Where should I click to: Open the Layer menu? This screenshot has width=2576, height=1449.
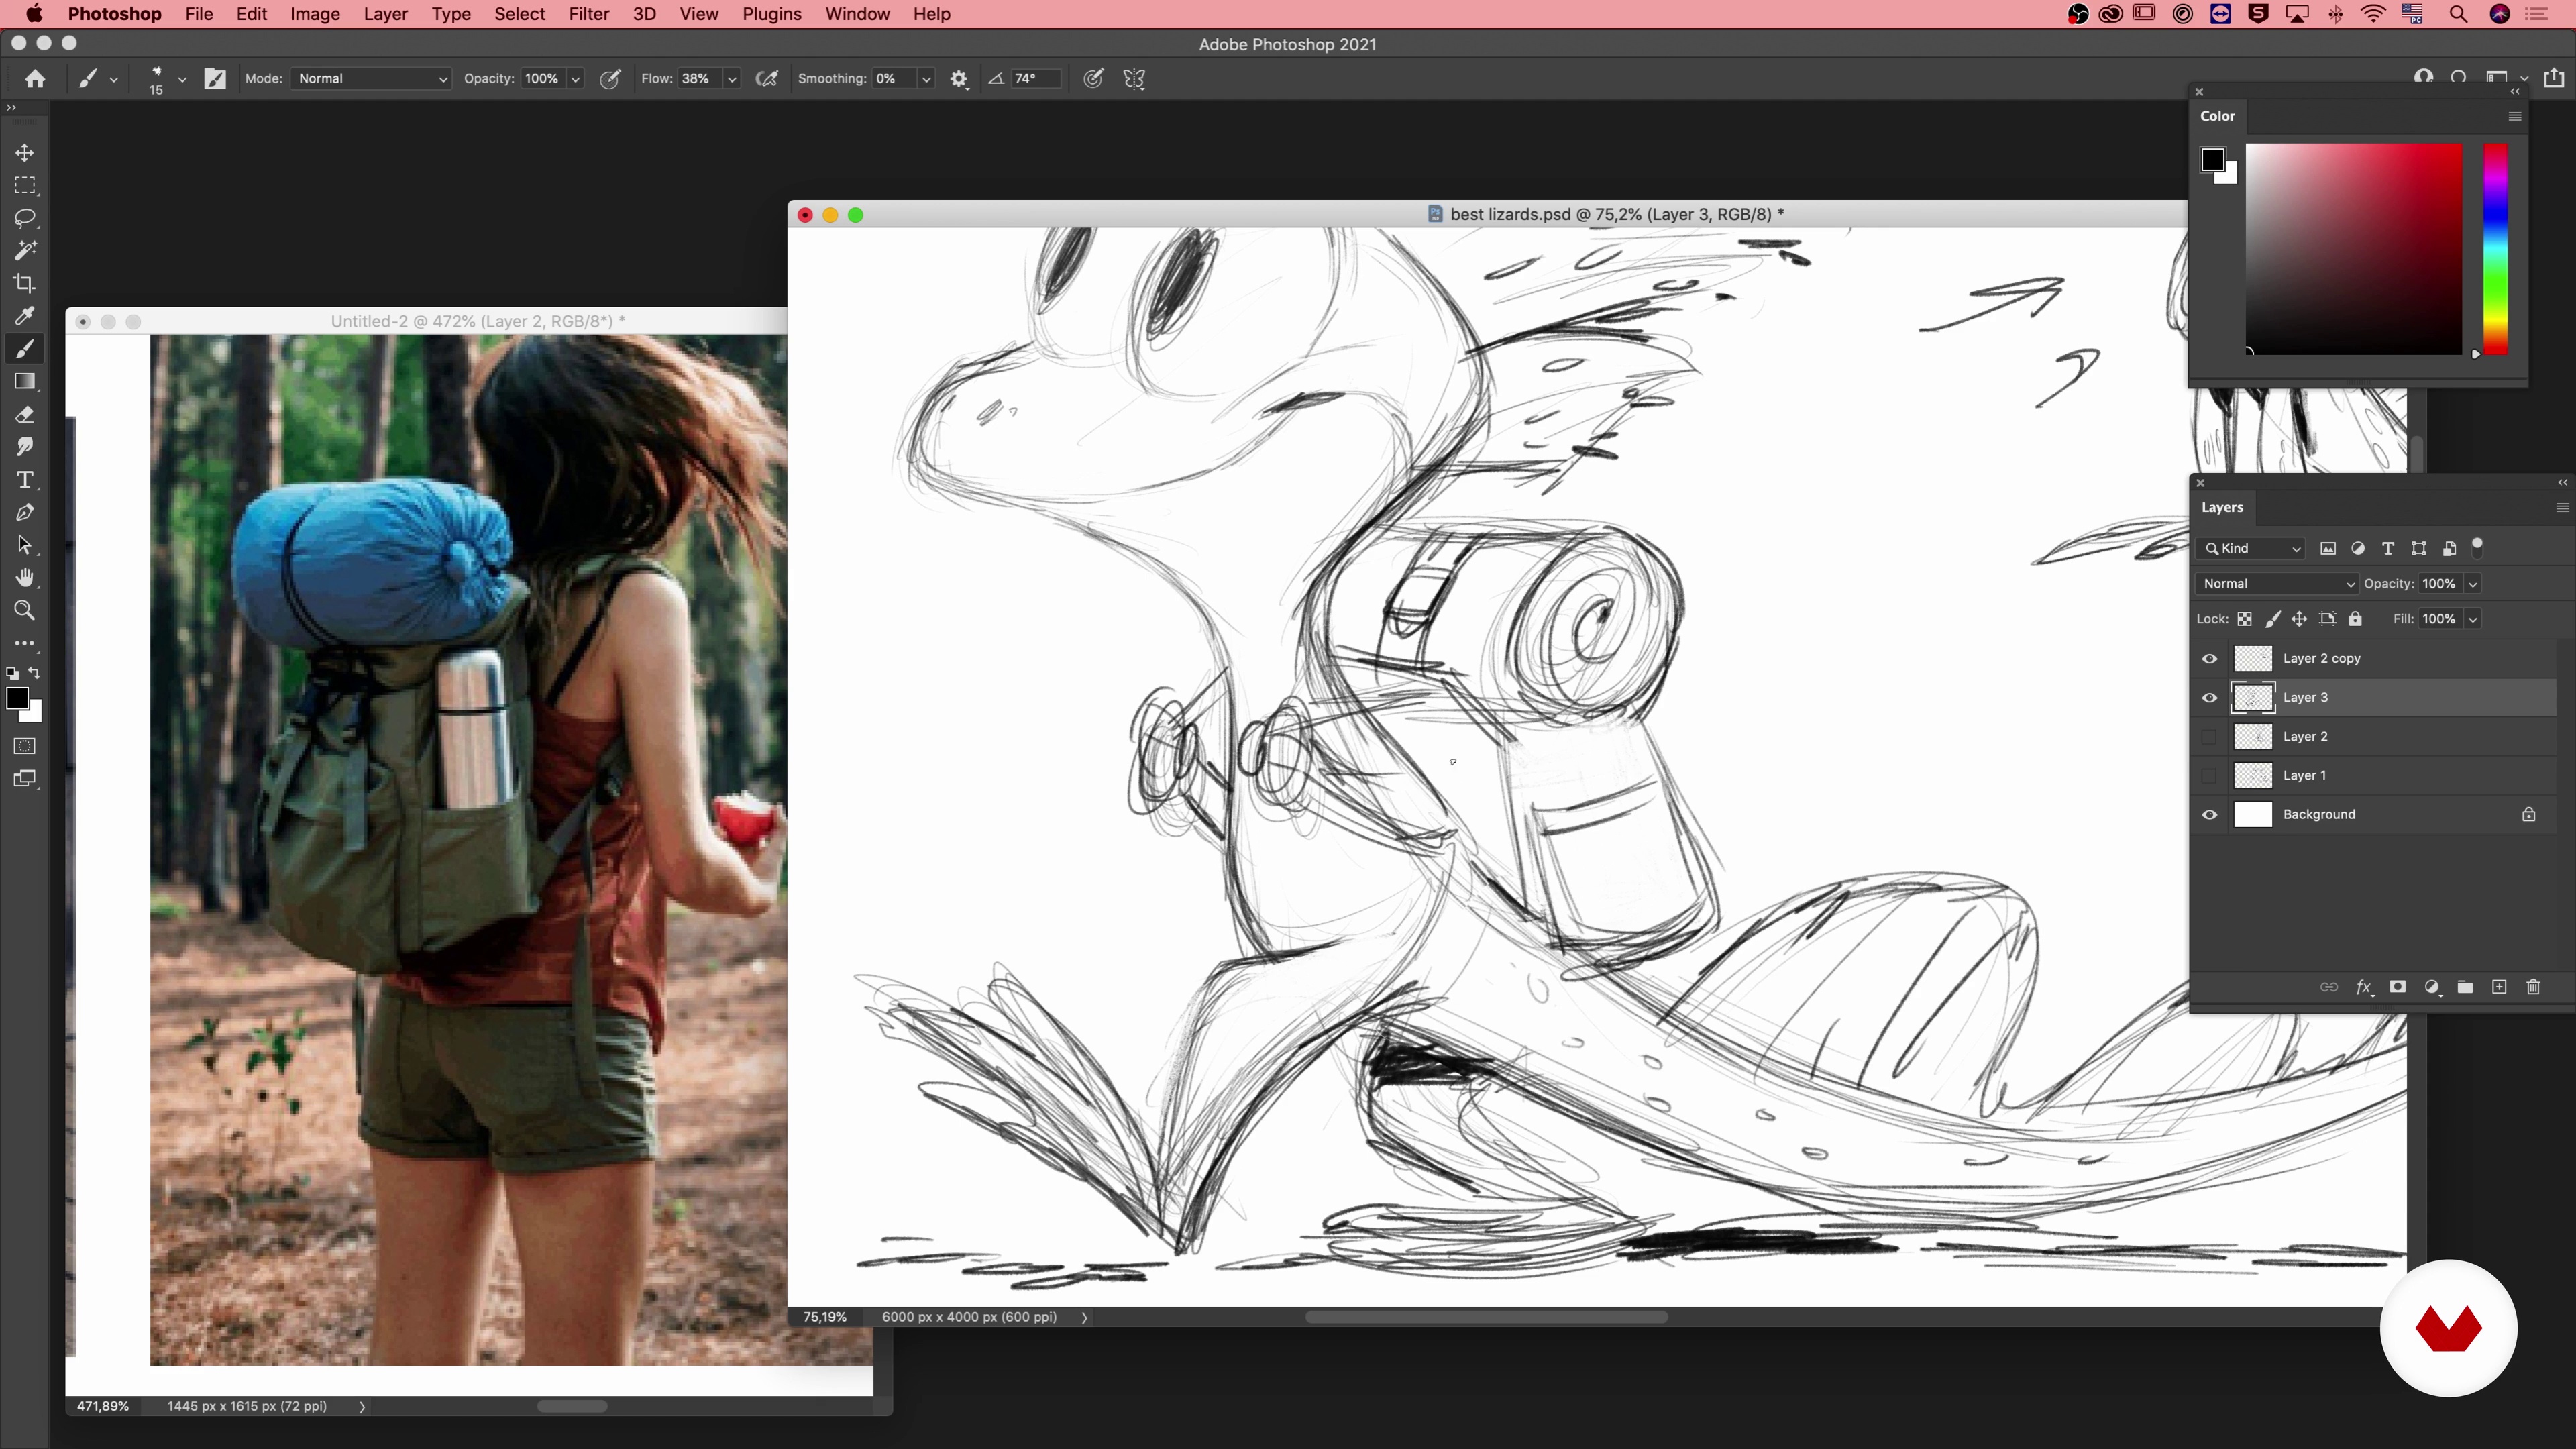click(x=385, y=14)
